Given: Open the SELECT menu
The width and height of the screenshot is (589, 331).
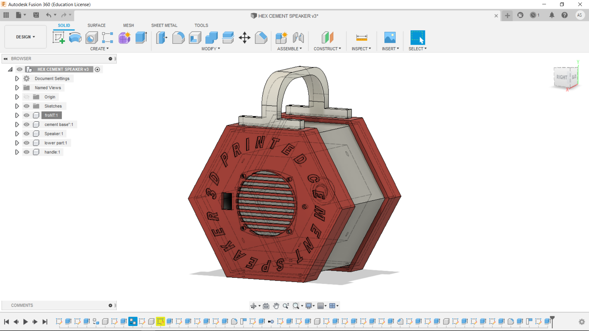Looking at the screenshot, I should click(418, 49).
